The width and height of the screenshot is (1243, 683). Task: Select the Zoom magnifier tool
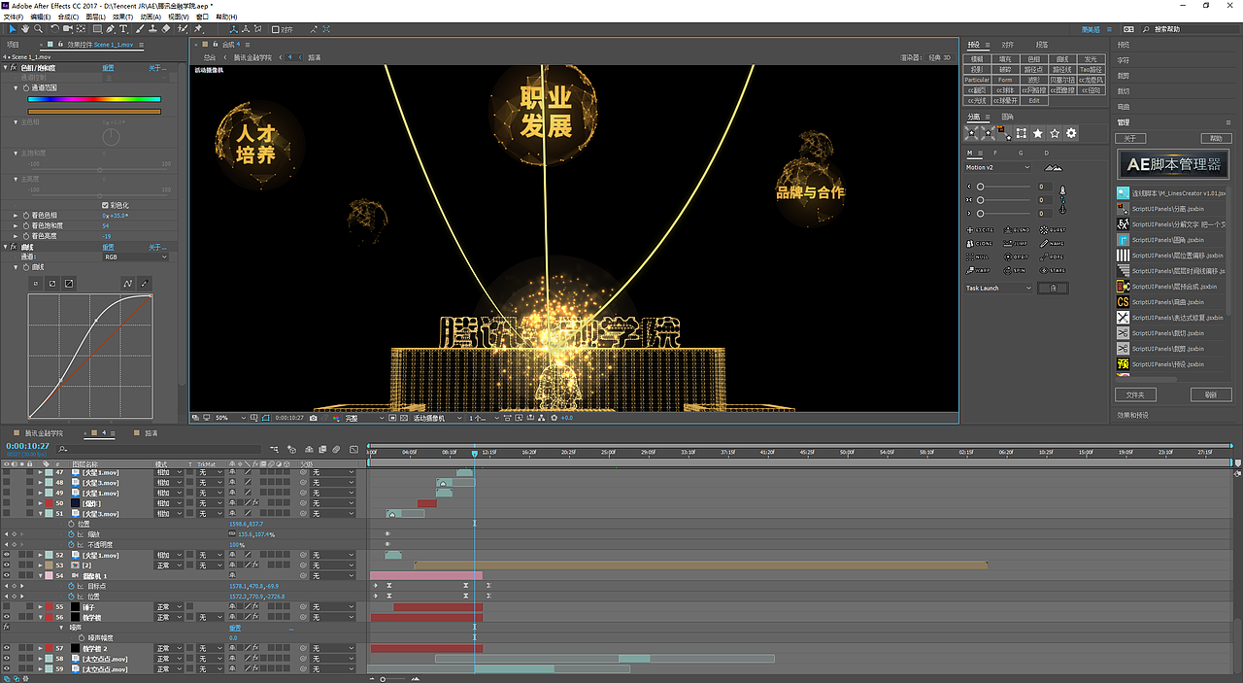click(x=38, y=29)
